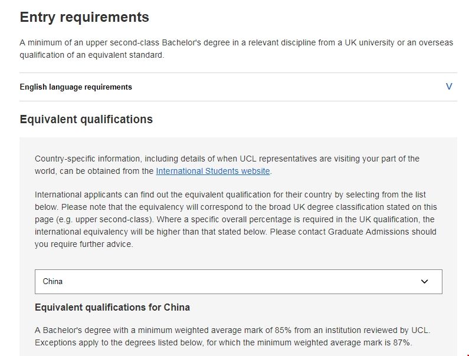The image size is (469, 356).
Task: Click the upper second-class Bachelor's degree paragraph
Action: click(x=236, y=43)
